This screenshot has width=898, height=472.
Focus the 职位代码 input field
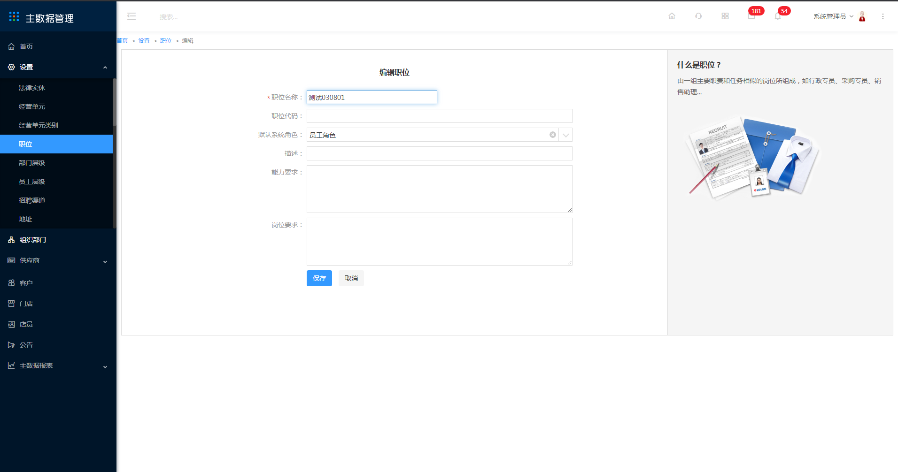[440, 116]
